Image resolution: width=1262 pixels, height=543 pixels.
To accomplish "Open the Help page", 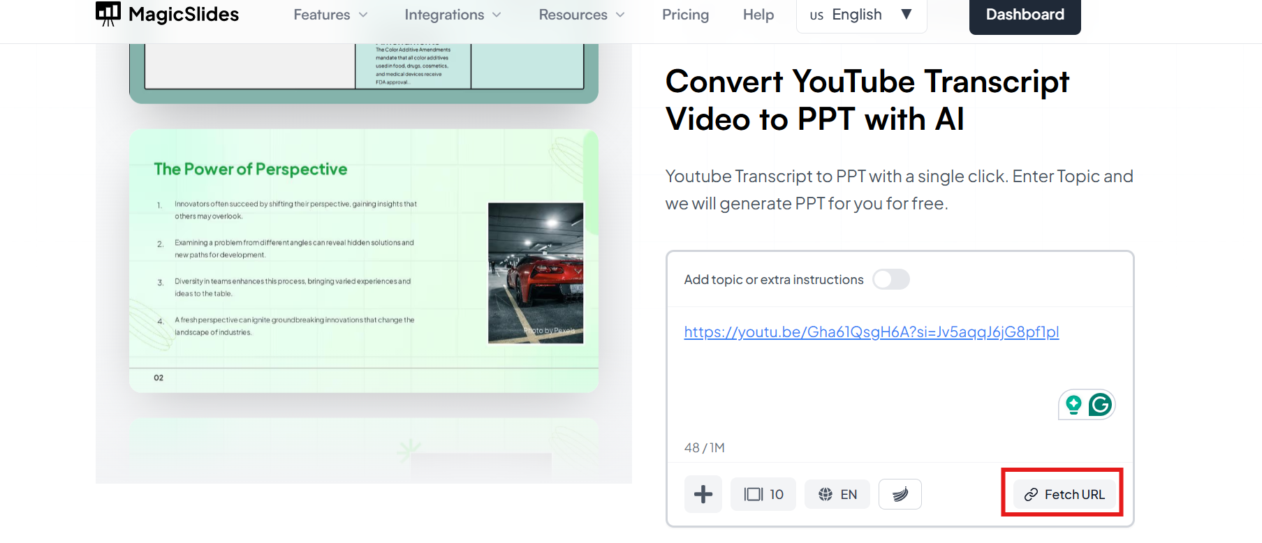I will (758, 15).
